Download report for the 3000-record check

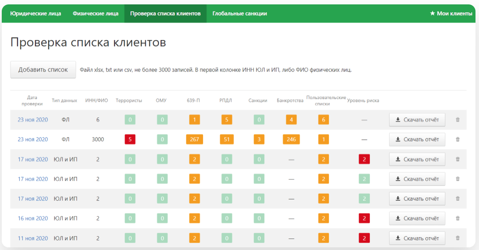pyautogui.click(x=417, y=139)
